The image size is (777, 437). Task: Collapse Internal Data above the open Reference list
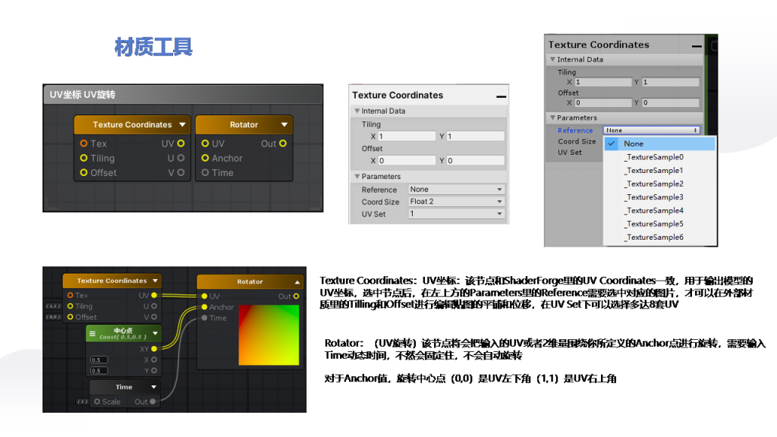pos(552,59)
